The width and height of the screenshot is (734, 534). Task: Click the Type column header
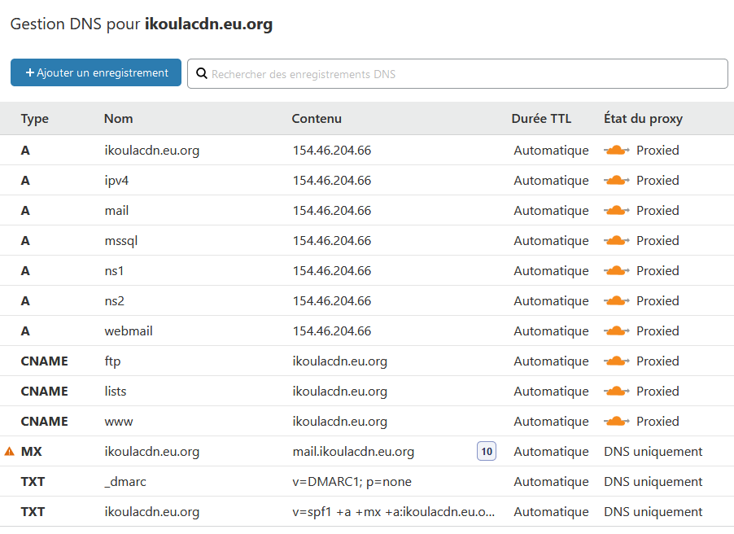(35, 119)
